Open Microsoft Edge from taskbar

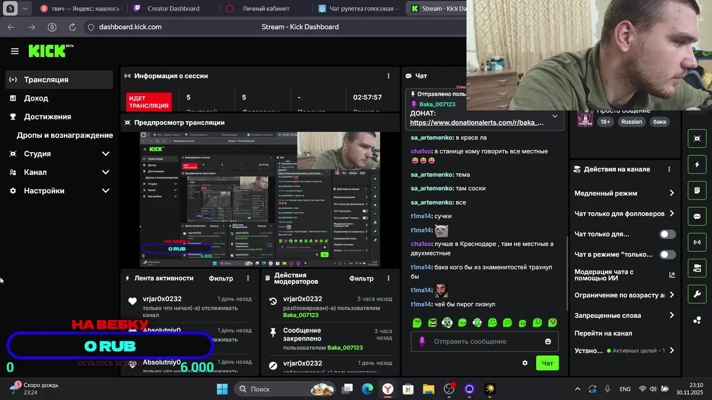(x=367, y=389)
